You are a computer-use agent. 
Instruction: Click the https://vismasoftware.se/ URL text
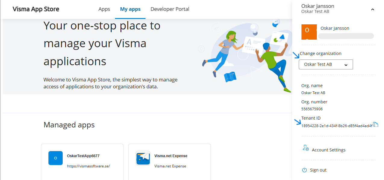(89, 166)
